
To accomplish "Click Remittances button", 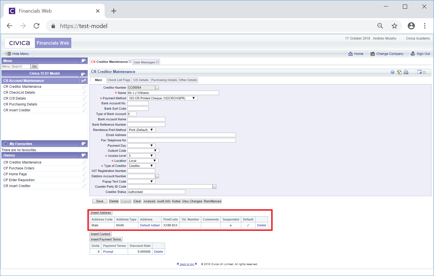I will [212, 201].
